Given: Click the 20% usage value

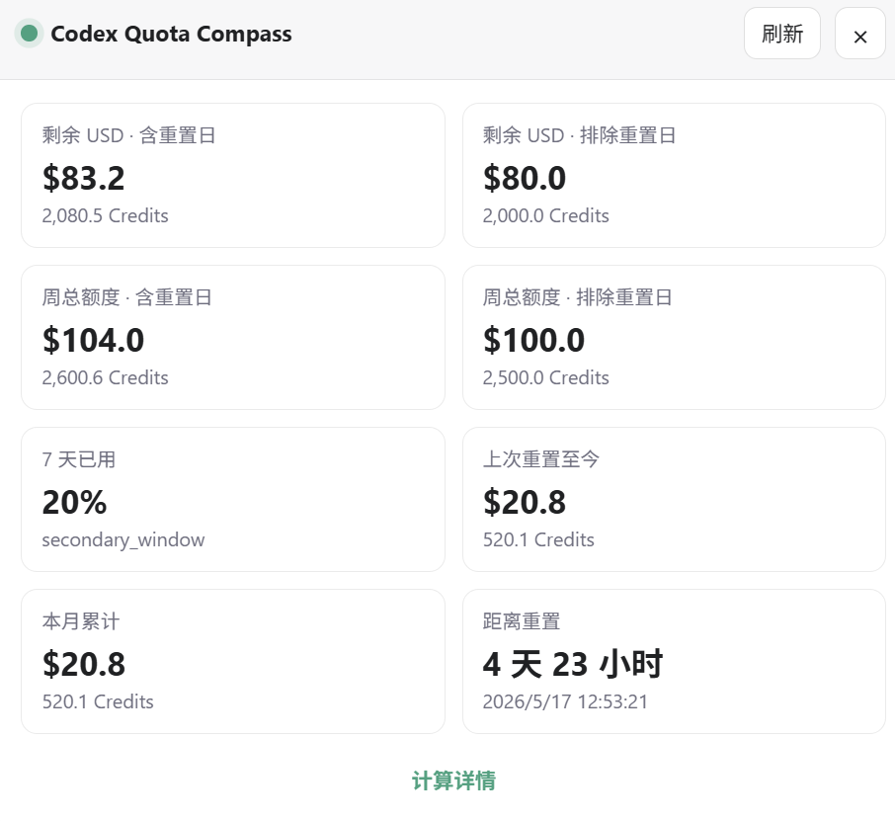Looking at the screenshot, I should tap(74, 503).
